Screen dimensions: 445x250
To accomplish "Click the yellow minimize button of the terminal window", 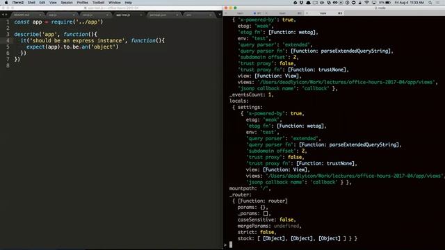I will [230, 8].
